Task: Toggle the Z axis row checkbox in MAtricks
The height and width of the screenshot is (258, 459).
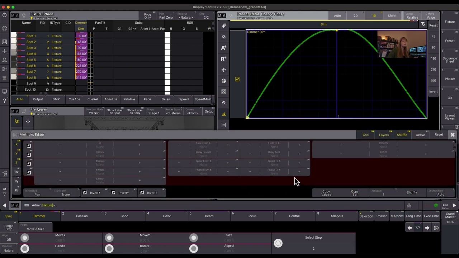Action: click(x=29, y=164)
